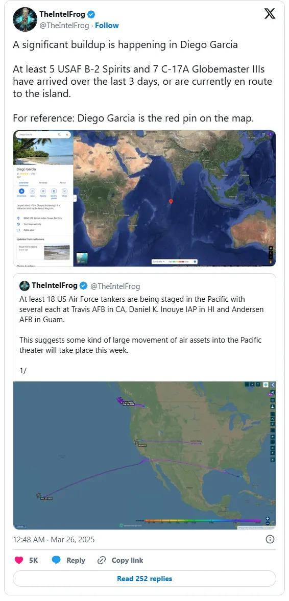Click the Save bookmark icon in Maps

click(x=32, y=191)
